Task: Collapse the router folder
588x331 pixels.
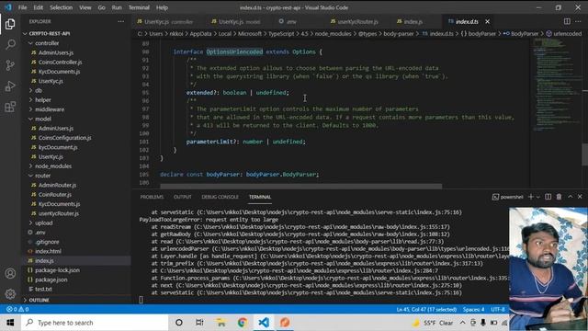Action: tap(43, 176)
